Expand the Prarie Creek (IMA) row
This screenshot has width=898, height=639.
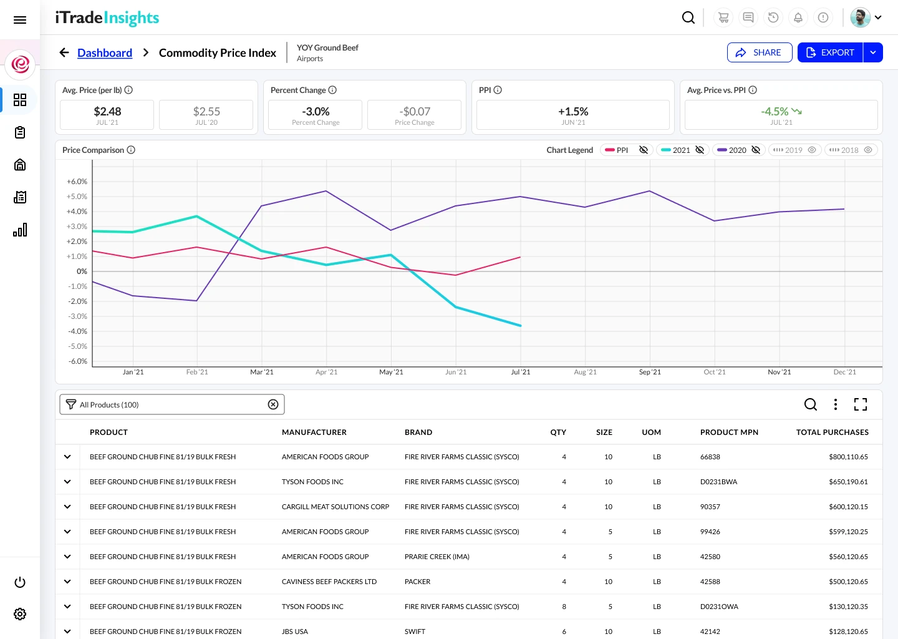[x=67, y=557]
